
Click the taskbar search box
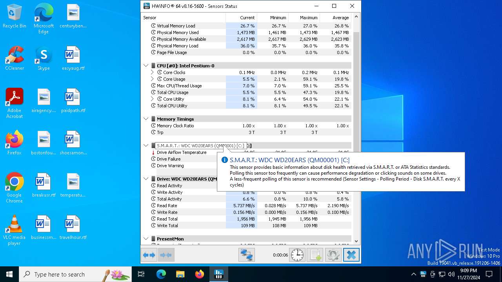click(75, 274)
